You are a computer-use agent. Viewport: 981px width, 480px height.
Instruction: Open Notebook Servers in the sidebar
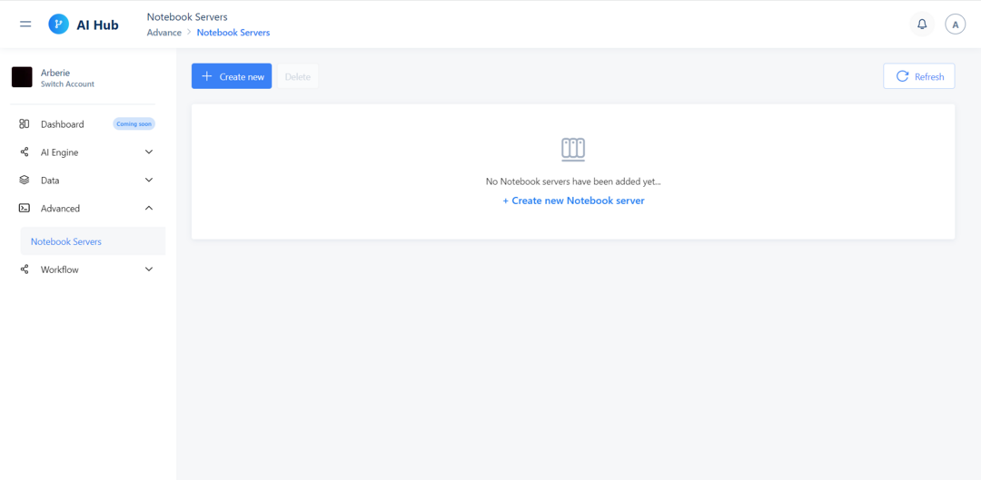click(x=93, y=241)
